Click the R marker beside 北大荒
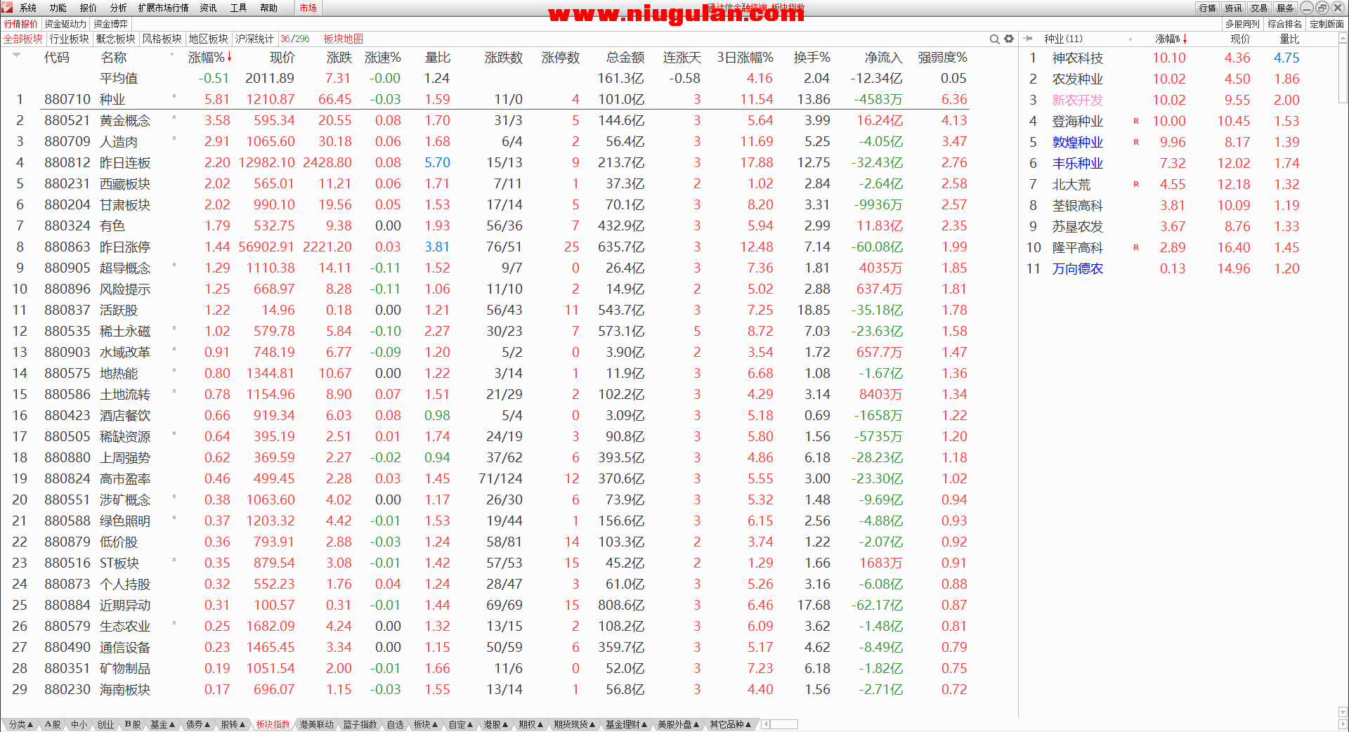The height and width of the screenshot is (732, 1349). coord(1136,184)
